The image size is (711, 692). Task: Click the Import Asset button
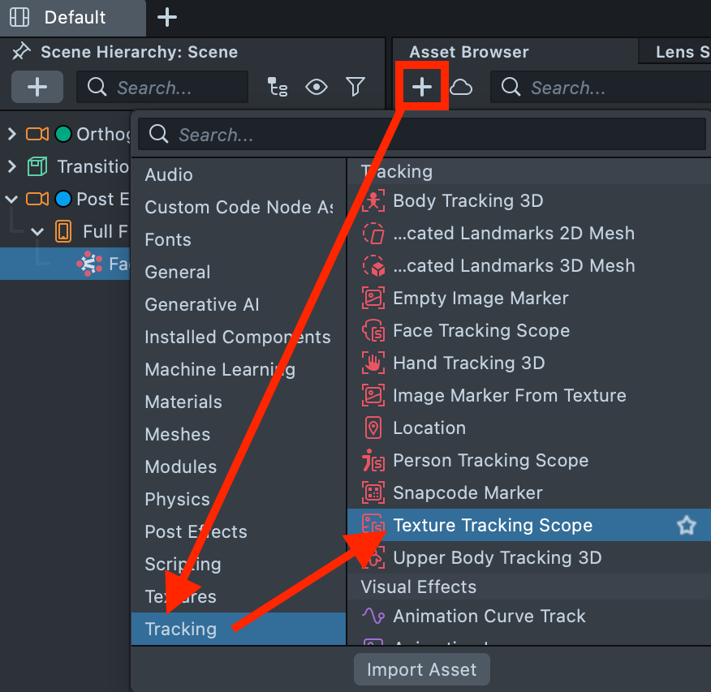[421, 670]
